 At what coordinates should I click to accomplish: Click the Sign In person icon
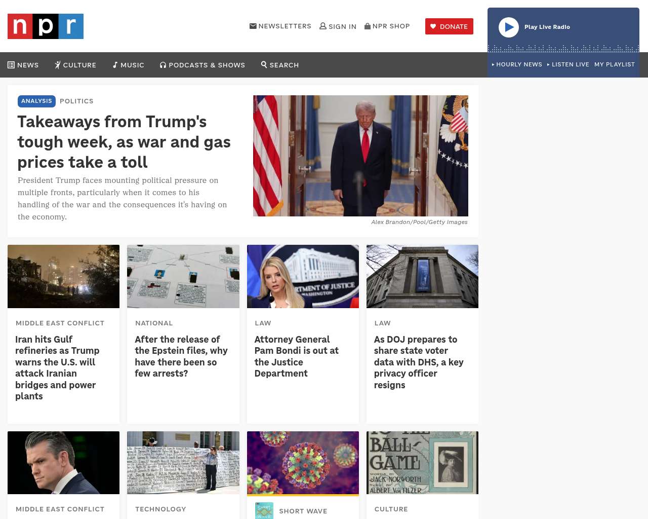pyautogui.click(x=323, y=26)
